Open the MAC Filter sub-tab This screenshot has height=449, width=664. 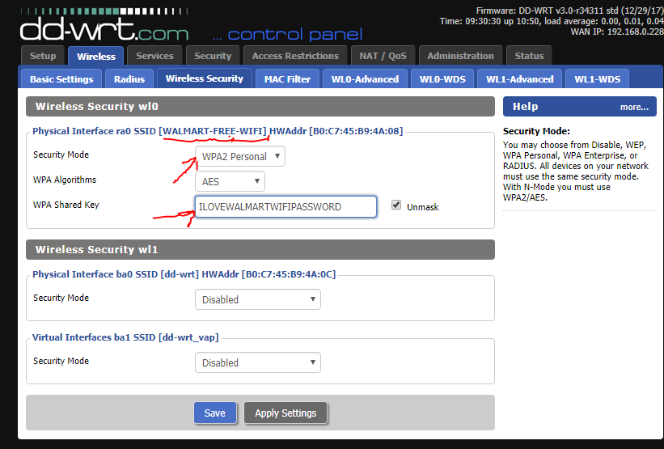[x=287, y=78]
